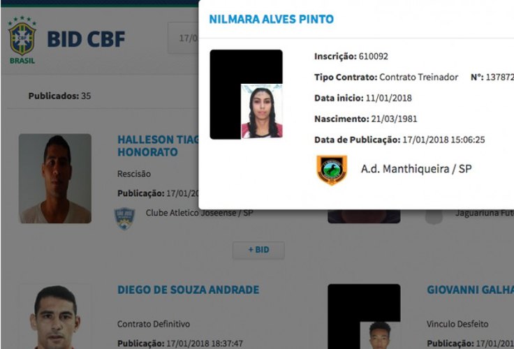Viewport: 514px width, 349px height.
Task: Click Publicação: 17/01/2018 18:37:47 text
Action: click(180, 343)
